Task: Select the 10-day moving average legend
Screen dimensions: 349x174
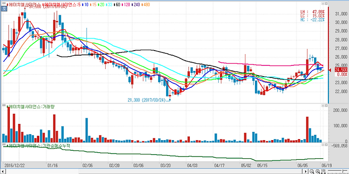Action: pos(86,5)
